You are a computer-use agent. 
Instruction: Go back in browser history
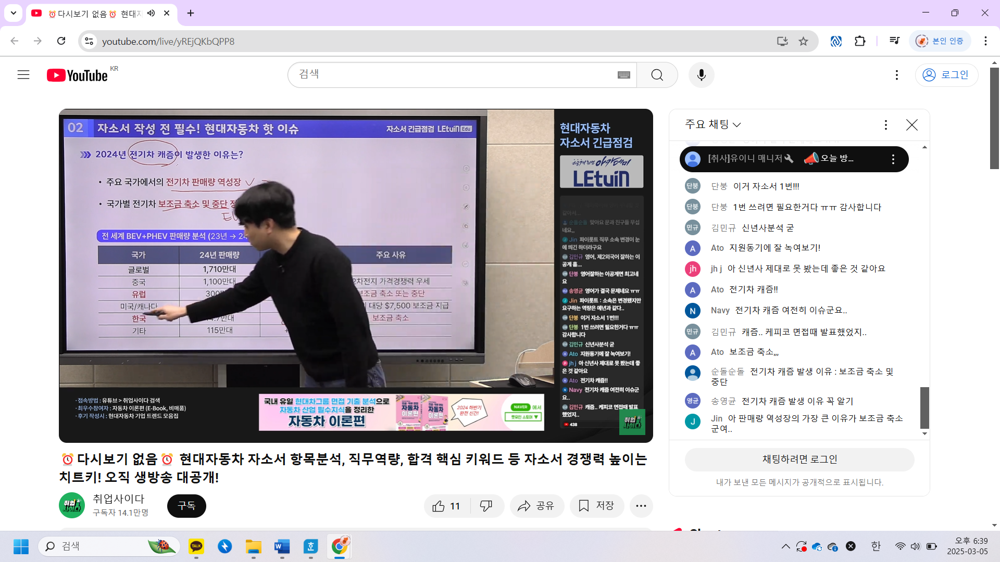(x=15, y=41)
